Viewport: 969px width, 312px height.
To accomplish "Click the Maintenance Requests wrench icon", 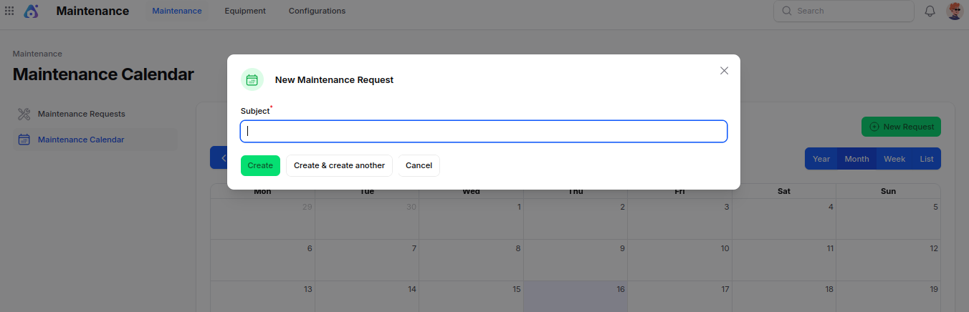I will tap(24, 114).
